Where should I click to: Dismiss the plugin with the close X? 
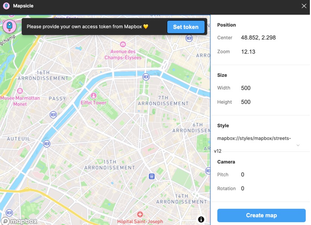click(x=304, y=6)
